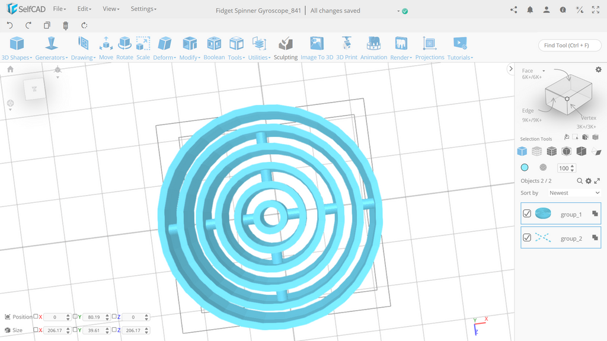Open the notifications bell
The height and width of the screenshot is (341, 607).
(530, 10)
